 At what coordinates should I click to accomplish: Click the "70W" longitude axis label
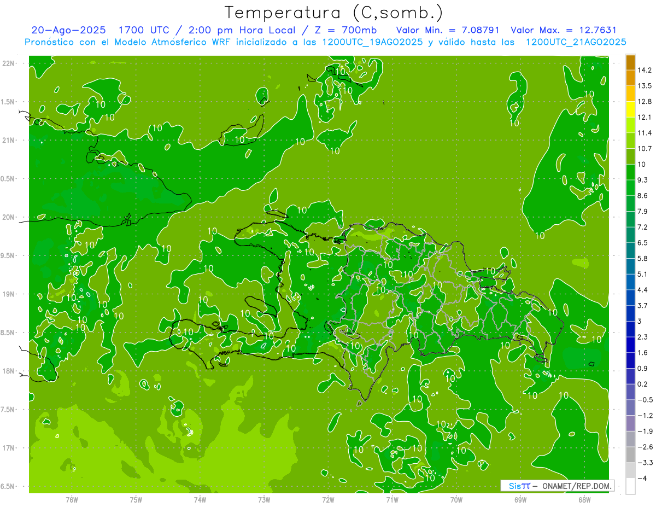[456, 500]
